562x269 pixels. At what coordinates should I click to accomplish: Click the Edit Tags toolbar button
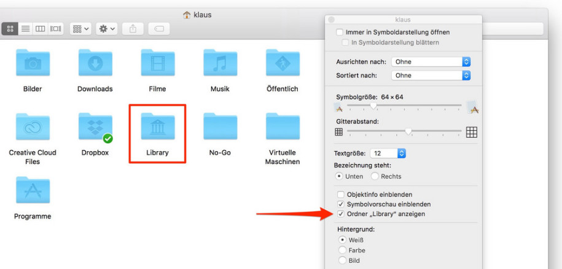[159, 29]
